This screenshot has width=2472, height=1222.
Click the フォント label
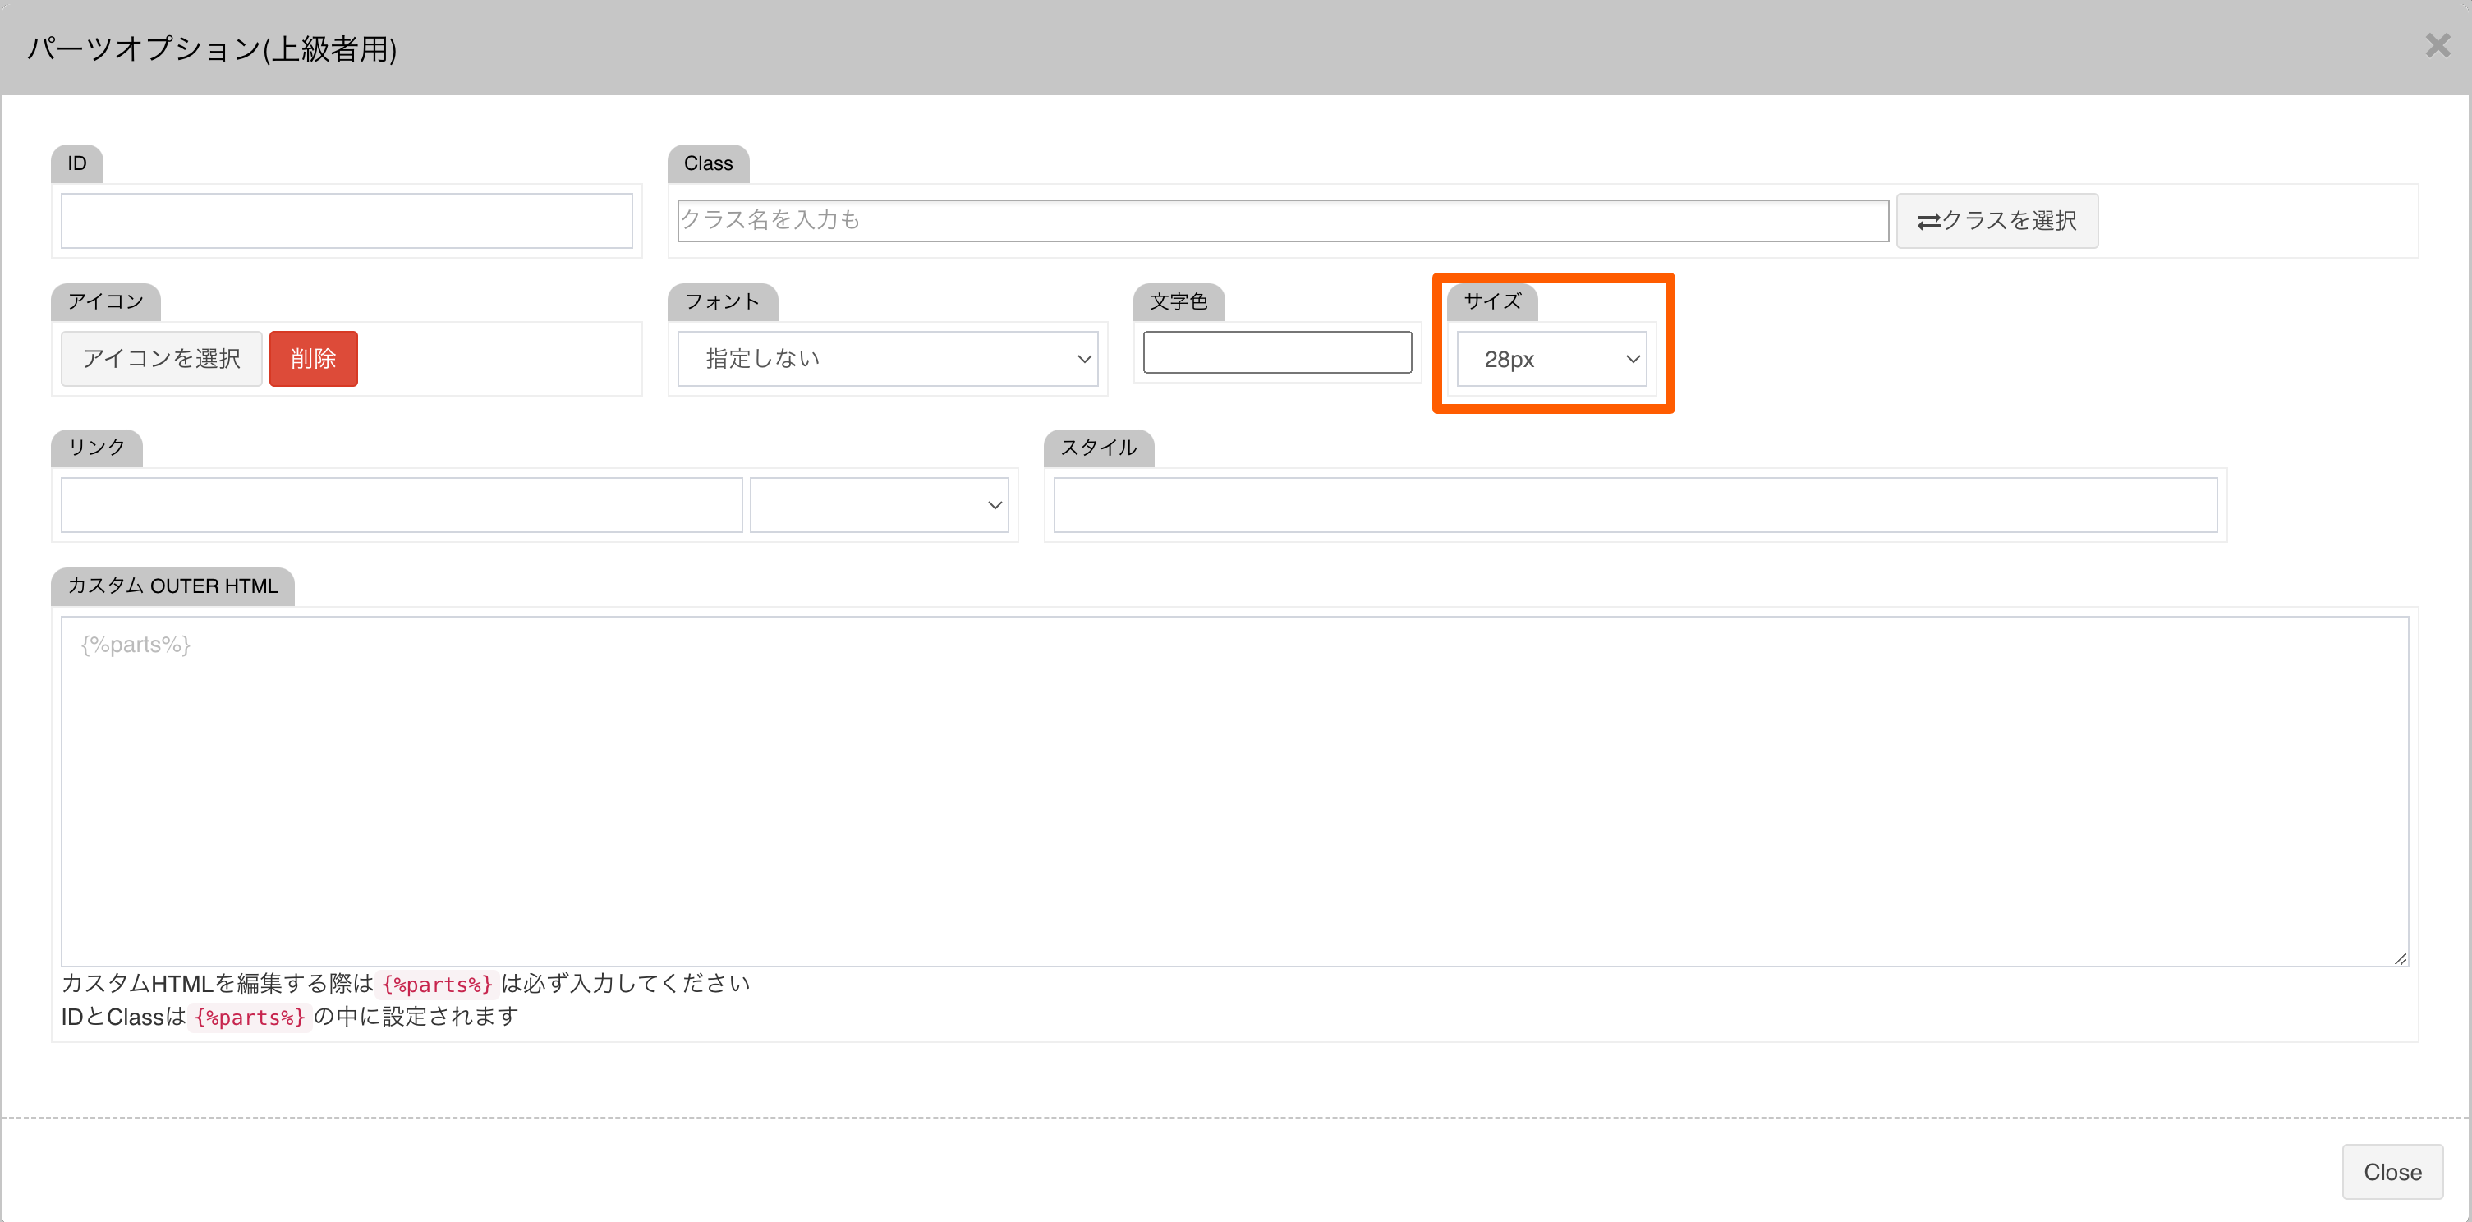pos(723,302)
